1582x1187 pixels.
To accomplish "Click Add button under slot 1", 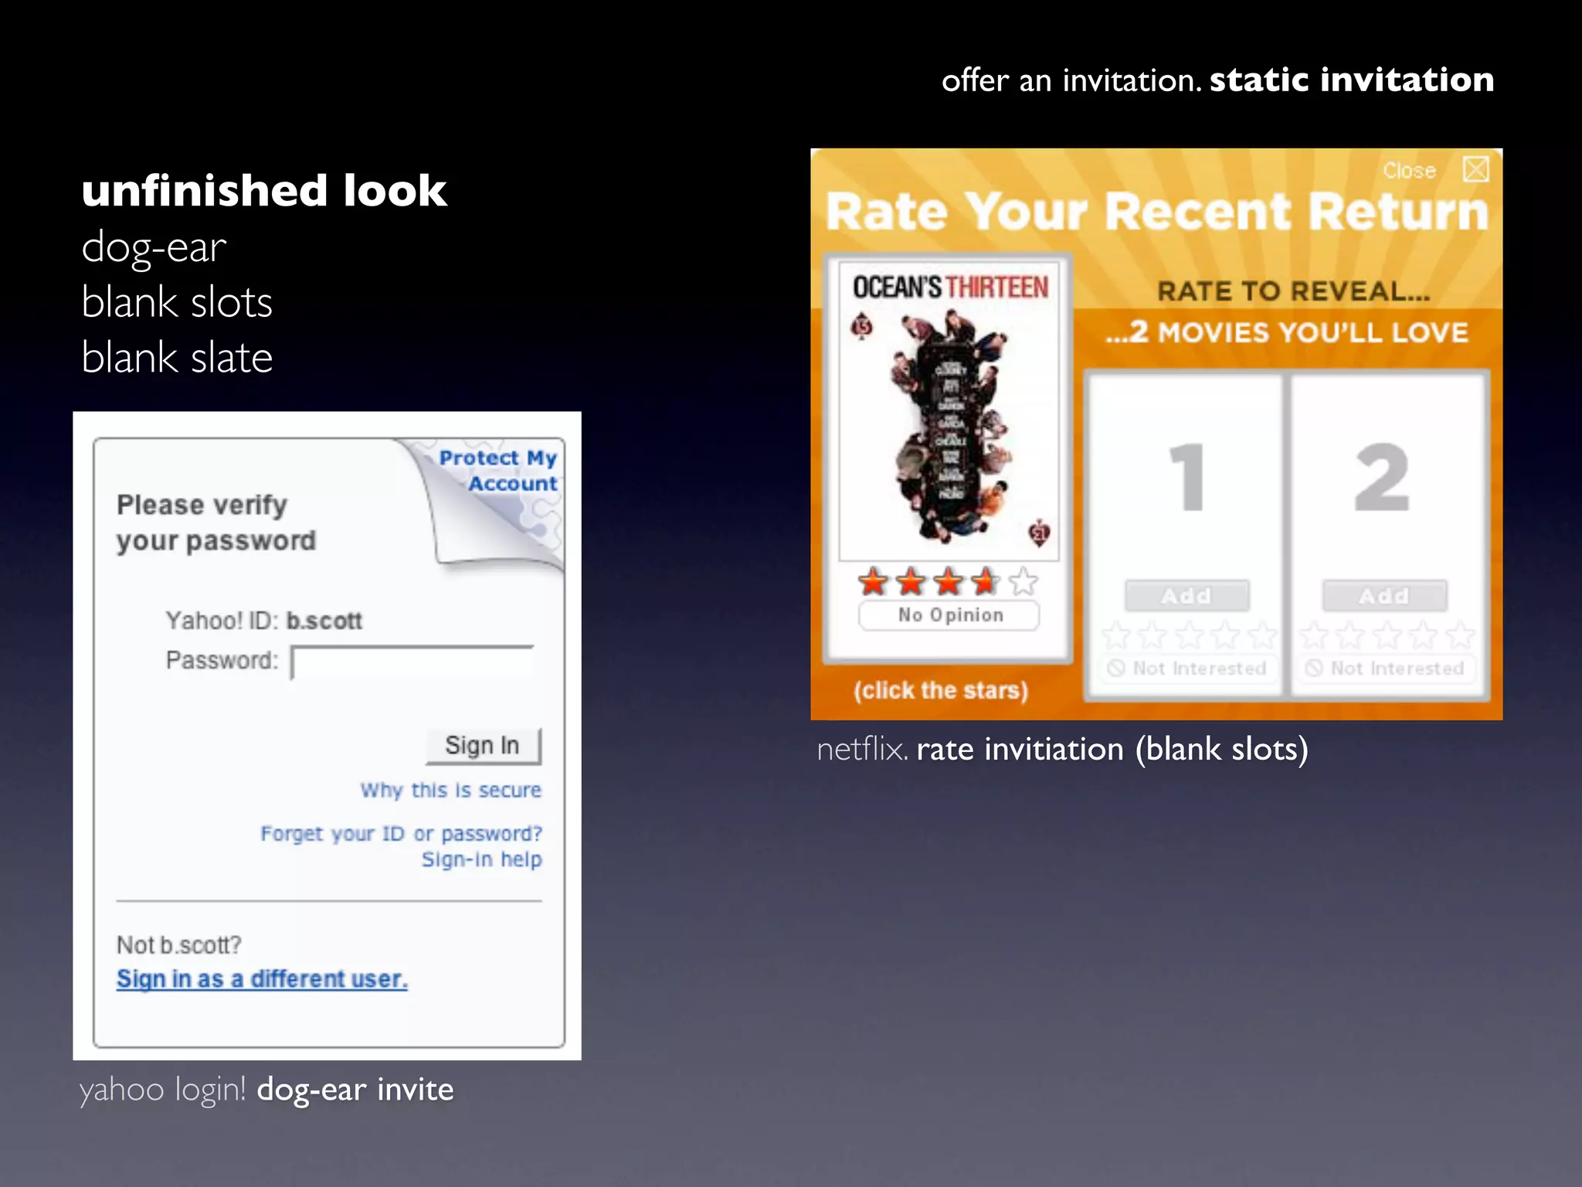I will (1186, 596).
